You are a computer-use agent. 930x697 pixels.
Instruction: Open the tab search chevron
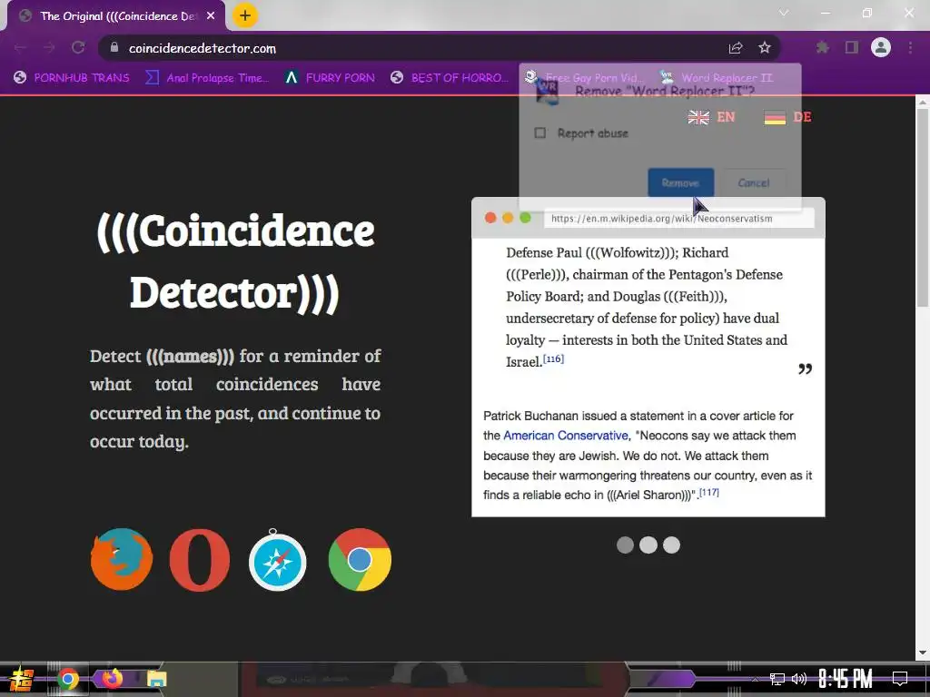point(784,13)
